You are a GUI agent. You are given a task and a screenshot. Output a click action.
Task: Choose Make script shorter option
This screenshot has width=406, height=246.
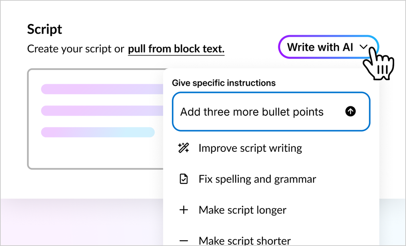pos(244,240)
